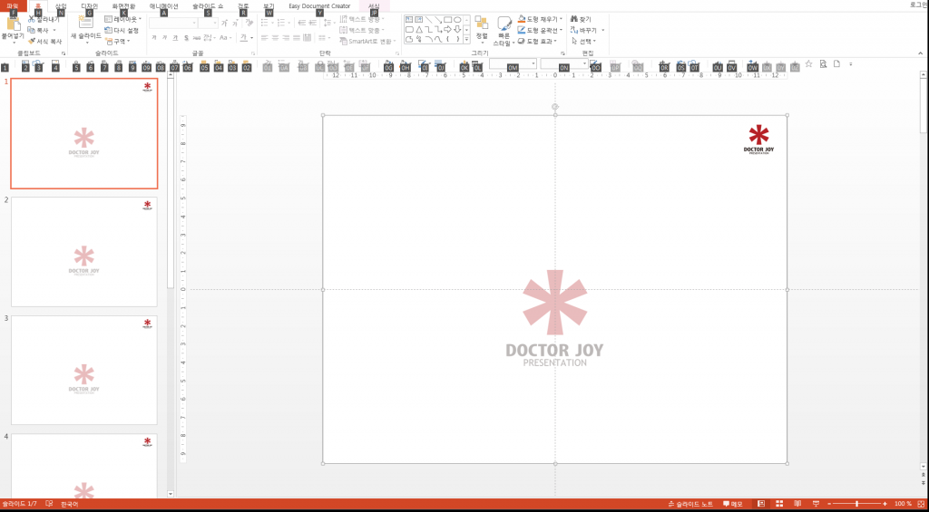Switch to the Format (서식) tab
This screenshot has width=929, height=512.
coord(374,6)
